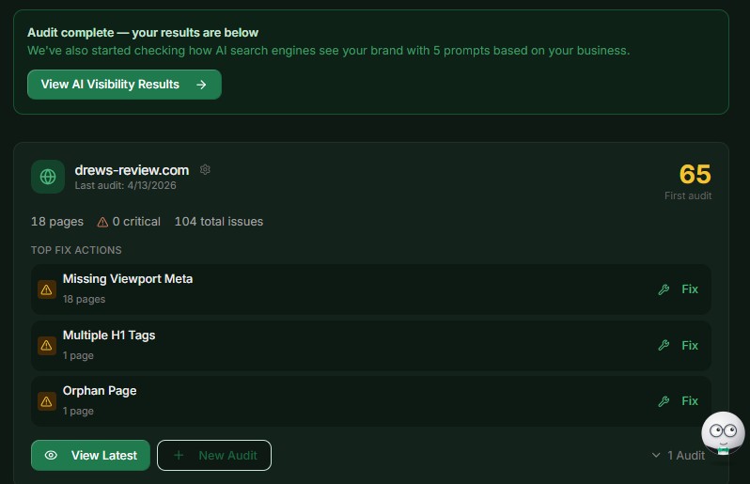Select the Missing Viewport Meta issue title
The image size is (750, 484).
[128, 279]
